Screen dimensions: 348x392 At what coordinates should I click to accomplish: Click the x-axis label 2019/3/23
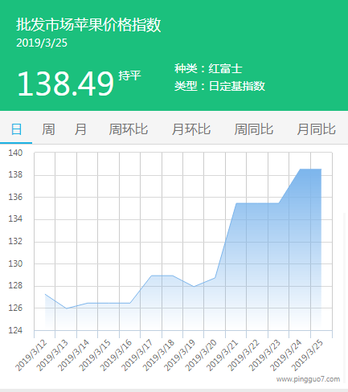(x=264, y=355)
